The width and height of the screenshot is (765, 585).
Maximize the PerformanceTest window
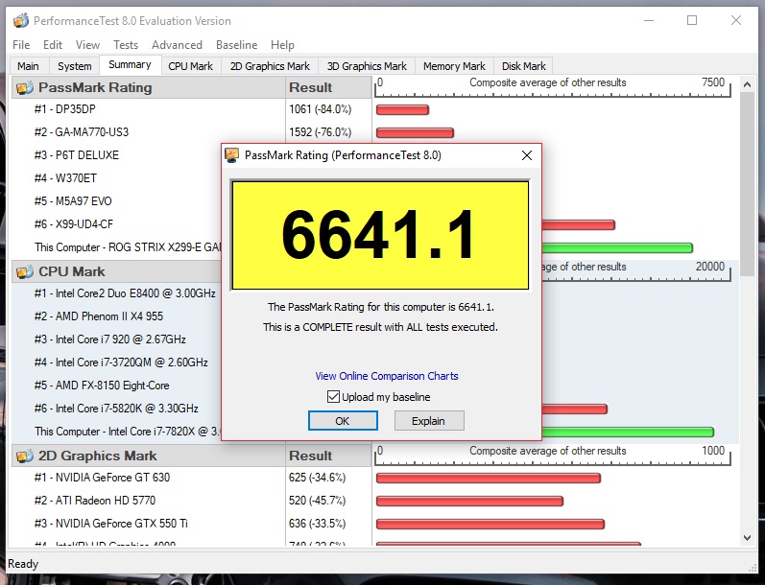point(691,20)
